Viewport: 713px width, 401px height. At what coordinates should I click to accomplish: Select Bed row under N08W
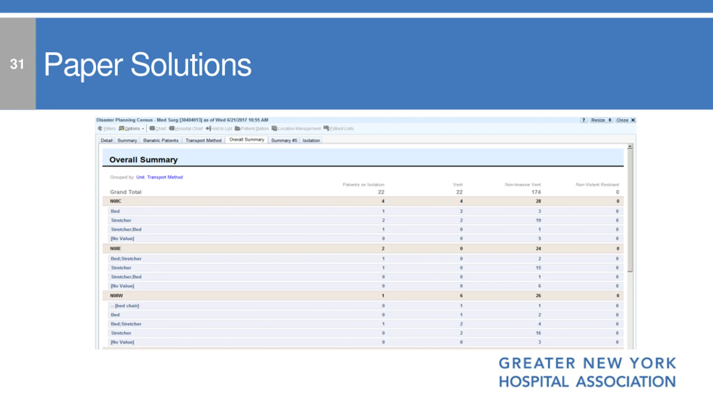click(366, 315)
